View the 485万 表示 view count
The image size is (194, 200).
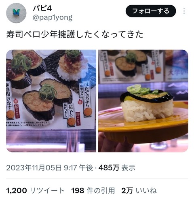[117, 168]
